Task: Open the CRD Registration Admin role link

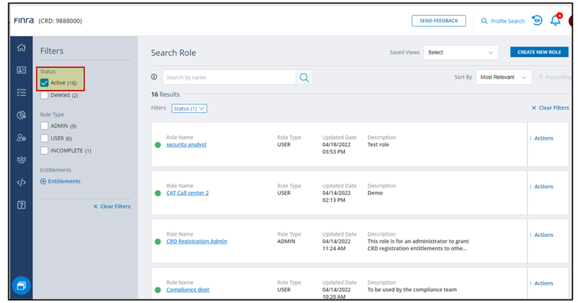Action: coord(196,241)
